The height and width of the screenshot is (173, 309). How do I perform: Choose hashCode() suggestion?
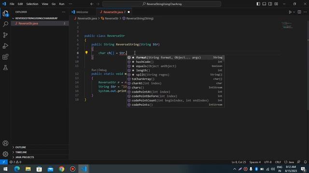175,62
